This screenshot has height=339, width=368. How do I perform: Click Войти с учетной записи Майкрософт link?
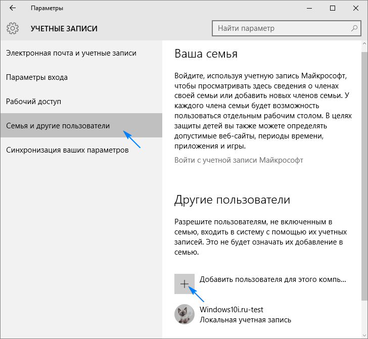239,160
